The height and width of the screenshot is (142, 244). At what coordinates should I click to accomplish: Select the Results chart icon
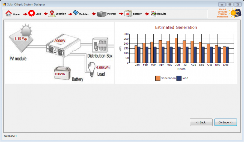coord(153,14)
